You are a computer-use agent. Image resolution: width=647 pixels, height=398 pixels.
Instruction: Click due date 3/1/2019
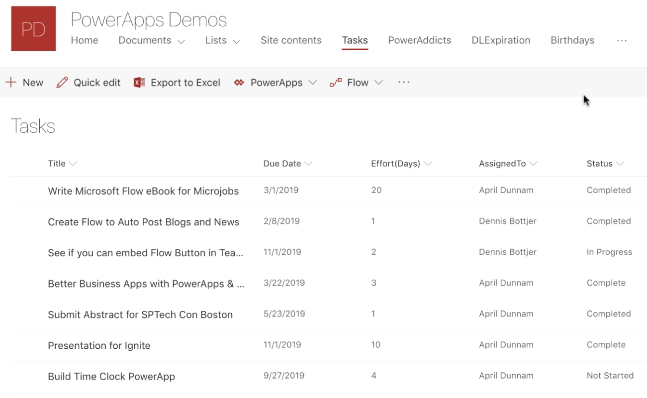(x=281, y=190)
